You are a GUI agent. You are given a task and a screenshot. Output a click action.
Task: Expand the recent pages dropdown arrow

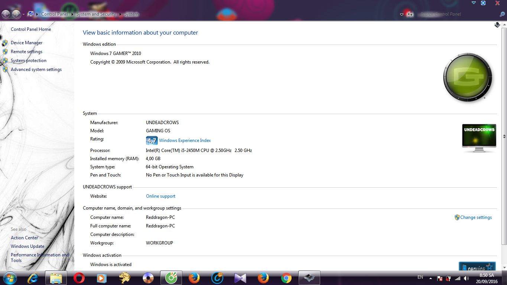(23, 14)
